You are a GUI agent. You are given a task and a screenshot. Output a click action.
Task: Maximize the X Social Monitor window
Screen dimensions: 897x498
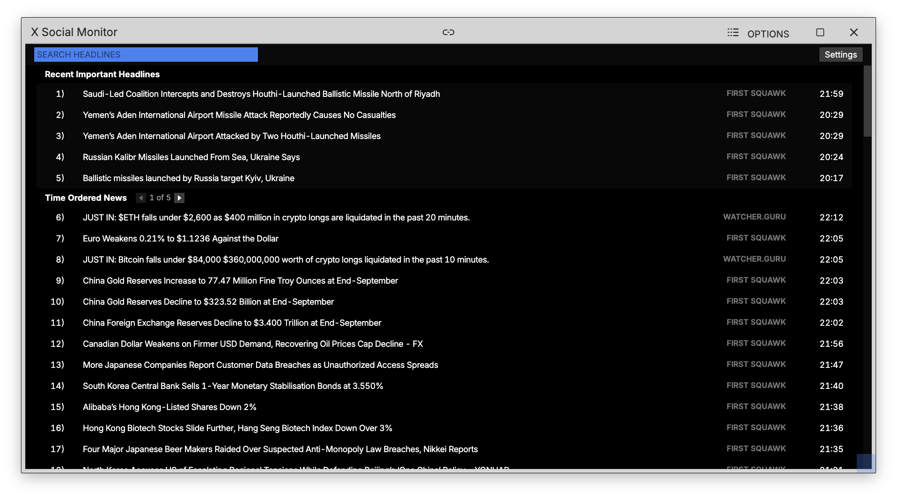(x=820, y=32)
